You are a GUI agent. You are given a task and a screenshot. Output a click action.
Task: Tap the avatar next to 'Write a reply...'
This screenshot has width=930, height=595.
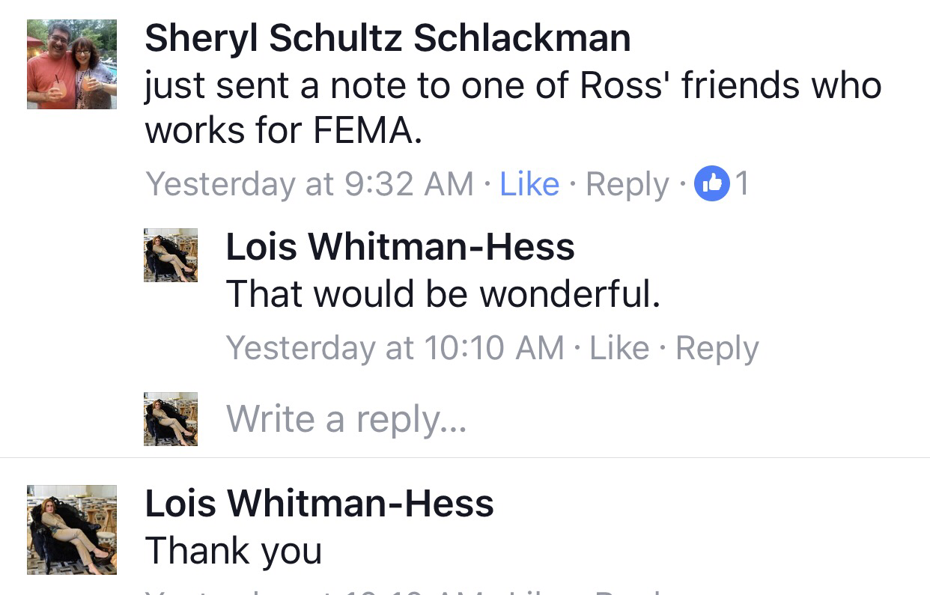click(x=171, y=419)
